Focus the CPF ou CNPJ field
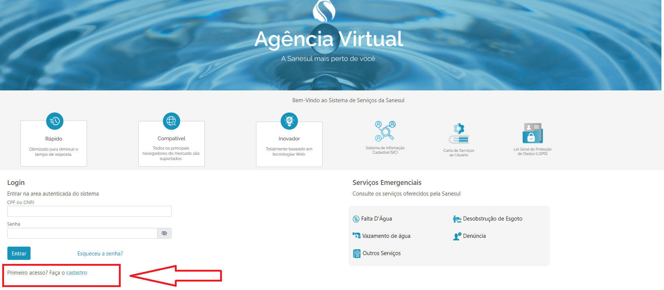The image size is (664, 290). click(89, 211)
